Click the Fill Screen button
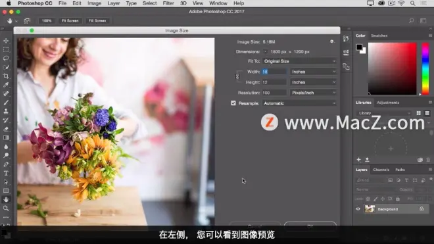 tap(97, 21)
